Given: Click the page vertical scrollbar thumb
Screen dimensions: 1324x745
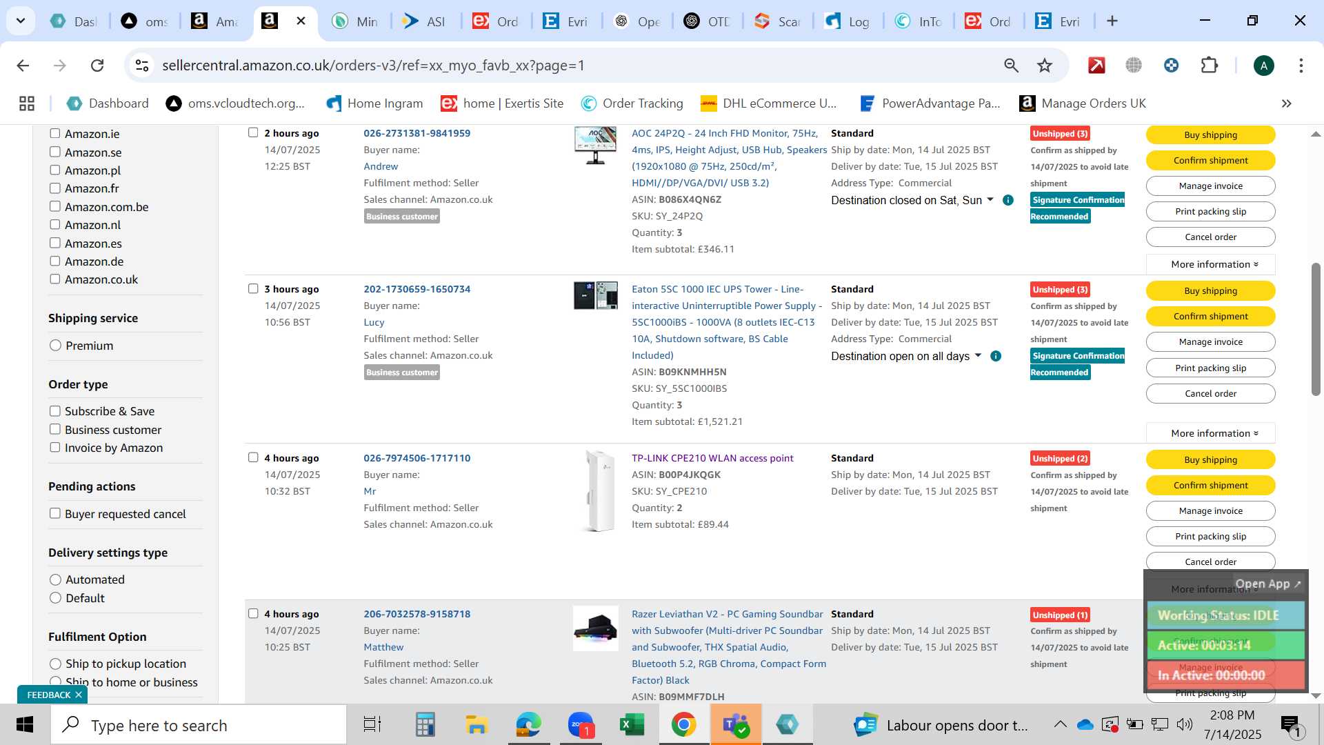Looking at the screenshot, I should [x=1316, y=329].
